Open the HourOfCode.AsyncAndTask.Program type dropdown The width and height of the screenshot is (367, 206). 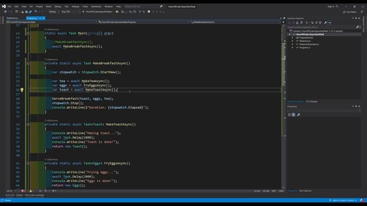point(143,22)
